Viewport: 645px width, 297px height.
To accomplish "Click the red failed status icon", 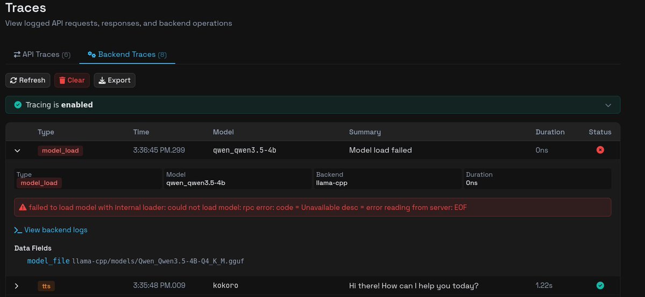I will 600,150.
